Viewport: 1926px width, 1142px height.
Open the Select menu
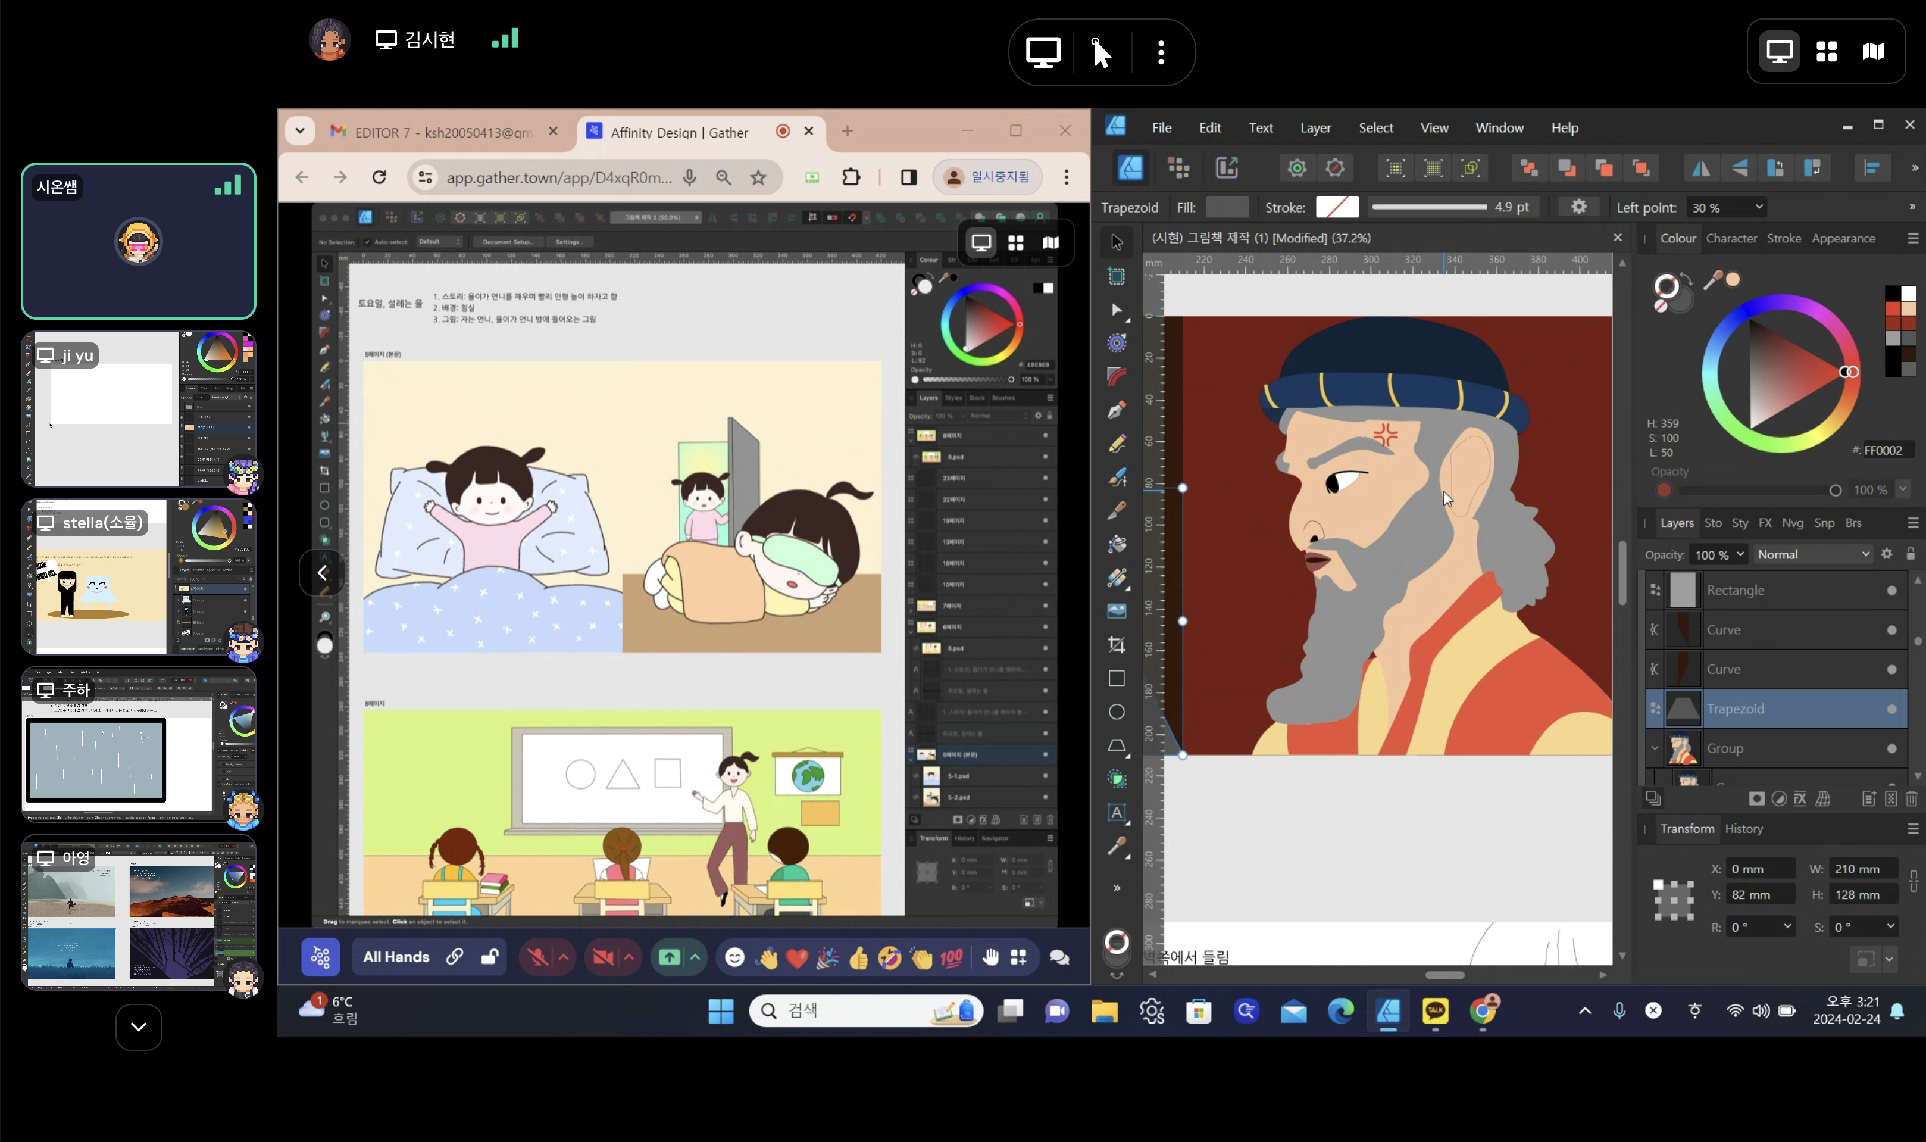point(1375,128)
